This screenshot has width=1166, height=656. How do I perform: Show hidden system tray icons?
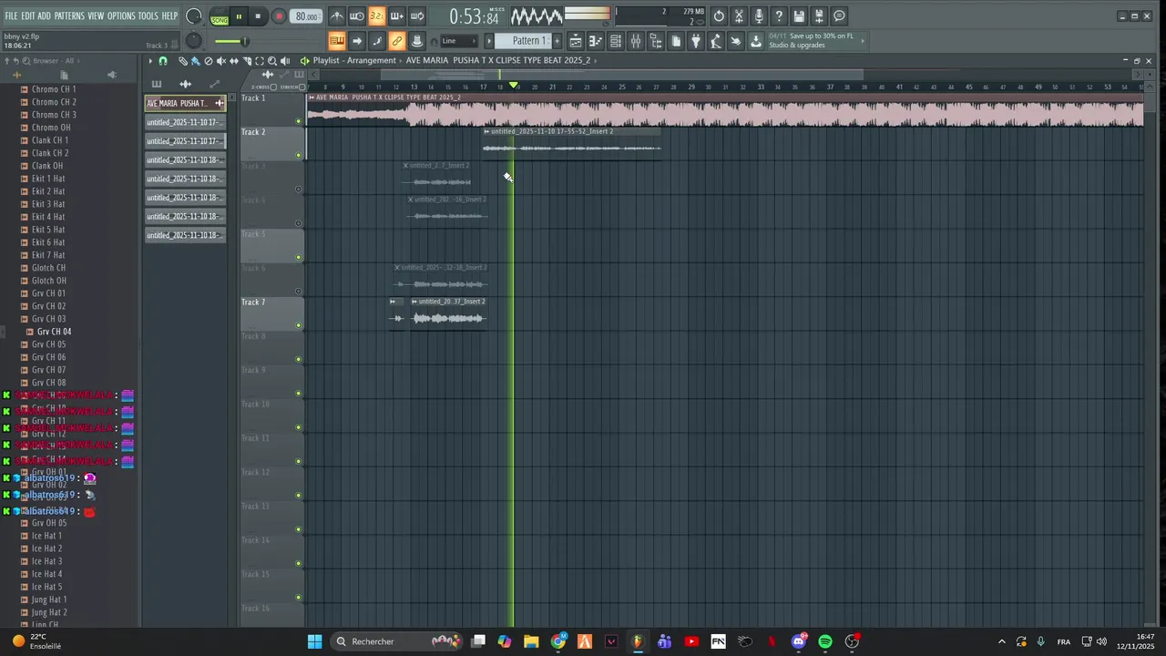click(1002, 641)
